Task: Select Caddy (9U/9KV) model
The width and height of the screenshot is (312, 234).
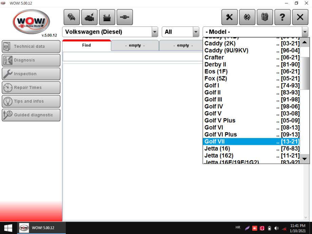Action: click(252, 50)
